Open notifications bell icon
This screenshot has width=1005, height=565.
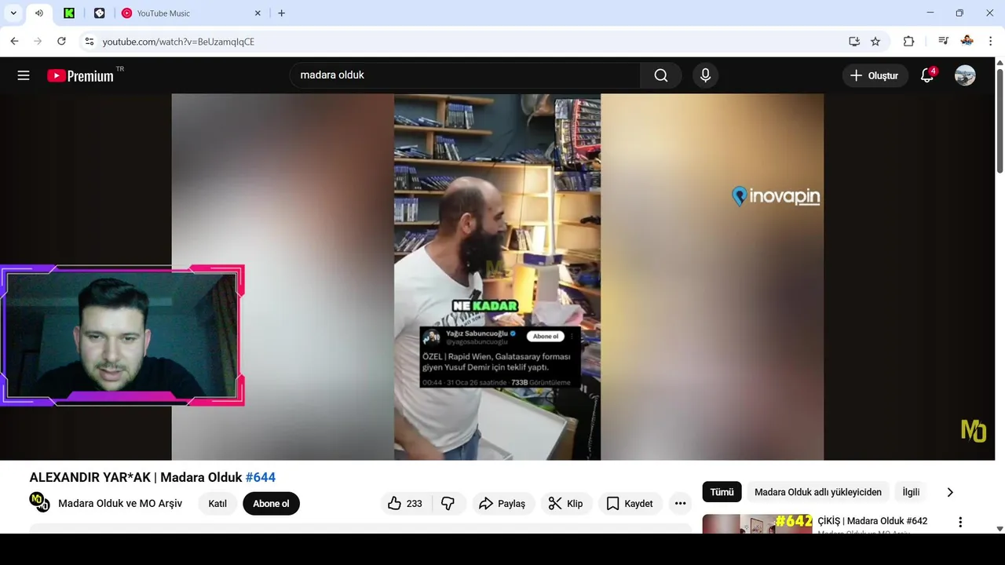tap(927, 75)
